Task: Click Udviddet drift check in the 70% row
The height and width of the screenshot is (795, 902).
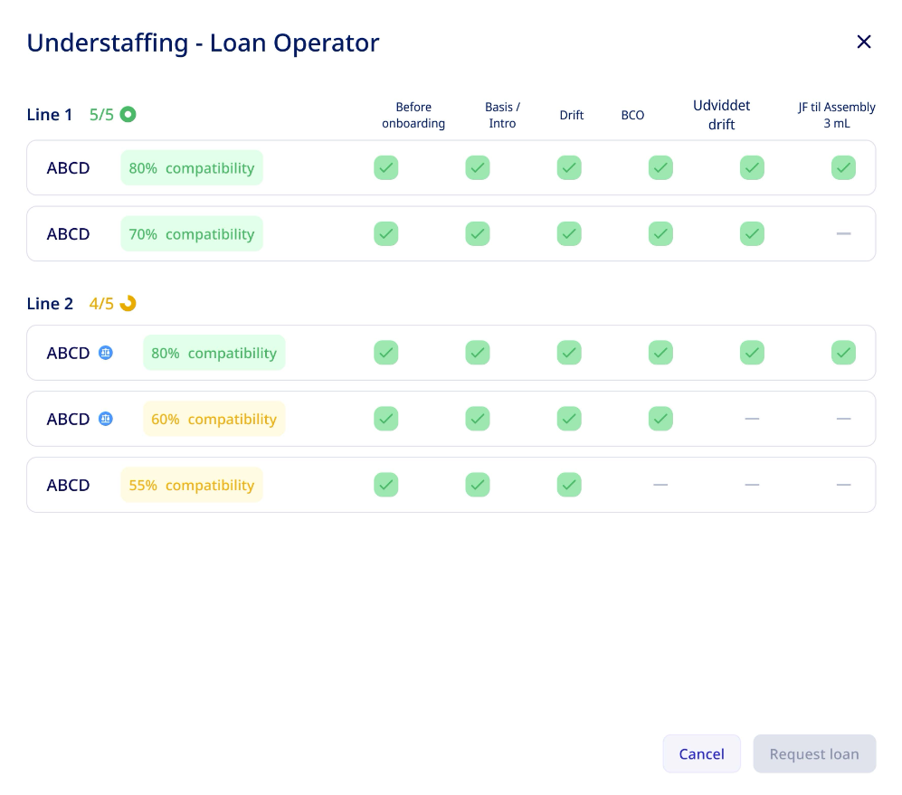Action: point(752,233)
